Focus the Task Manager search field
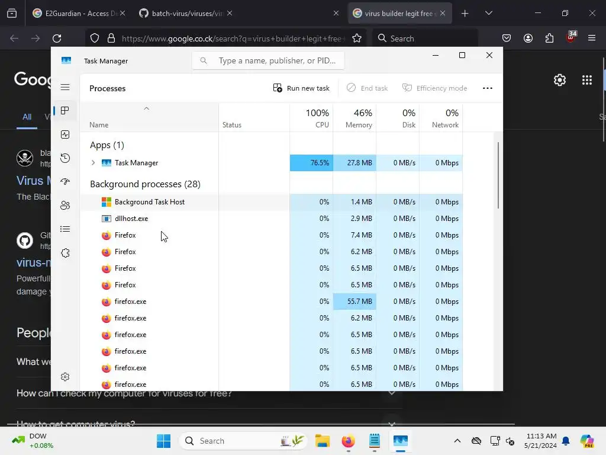Screen dimensions: 606x455 pos(268,60)
